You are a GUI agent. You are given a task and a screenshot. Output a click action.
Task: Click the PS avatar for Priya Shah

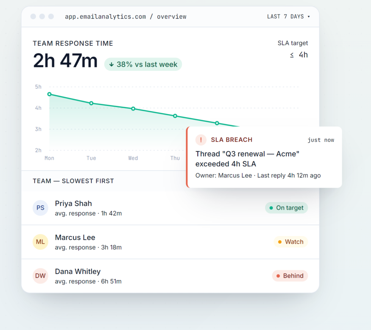click(x=40, y=208)
